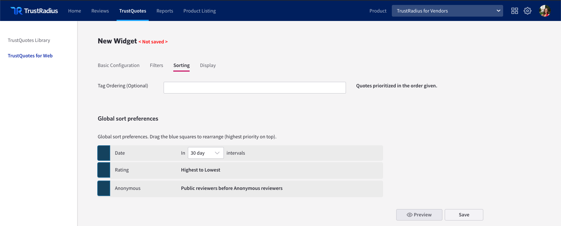Viewport: 561px width, 226px height.
Task: Select the Sorting tab
Action: [181, 65]
